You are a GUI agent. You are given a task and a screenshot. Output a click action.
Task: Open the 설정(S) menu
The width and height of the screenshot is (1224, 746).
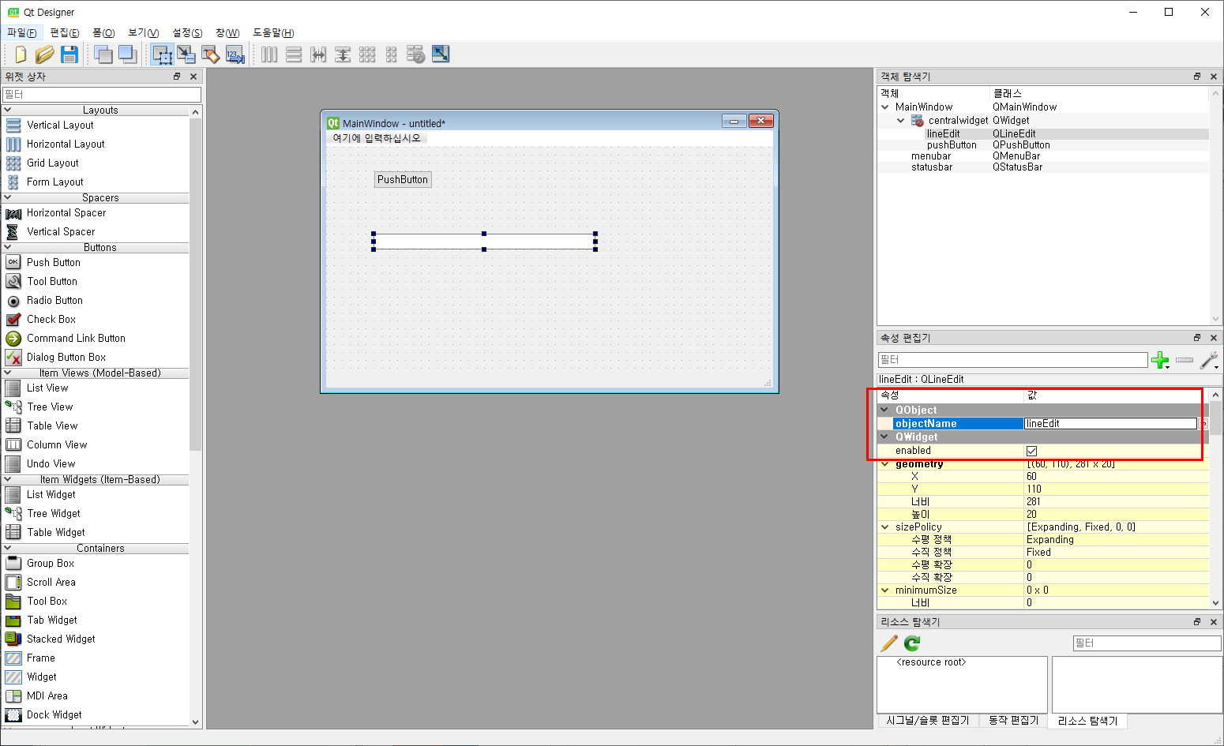point(187,32)
